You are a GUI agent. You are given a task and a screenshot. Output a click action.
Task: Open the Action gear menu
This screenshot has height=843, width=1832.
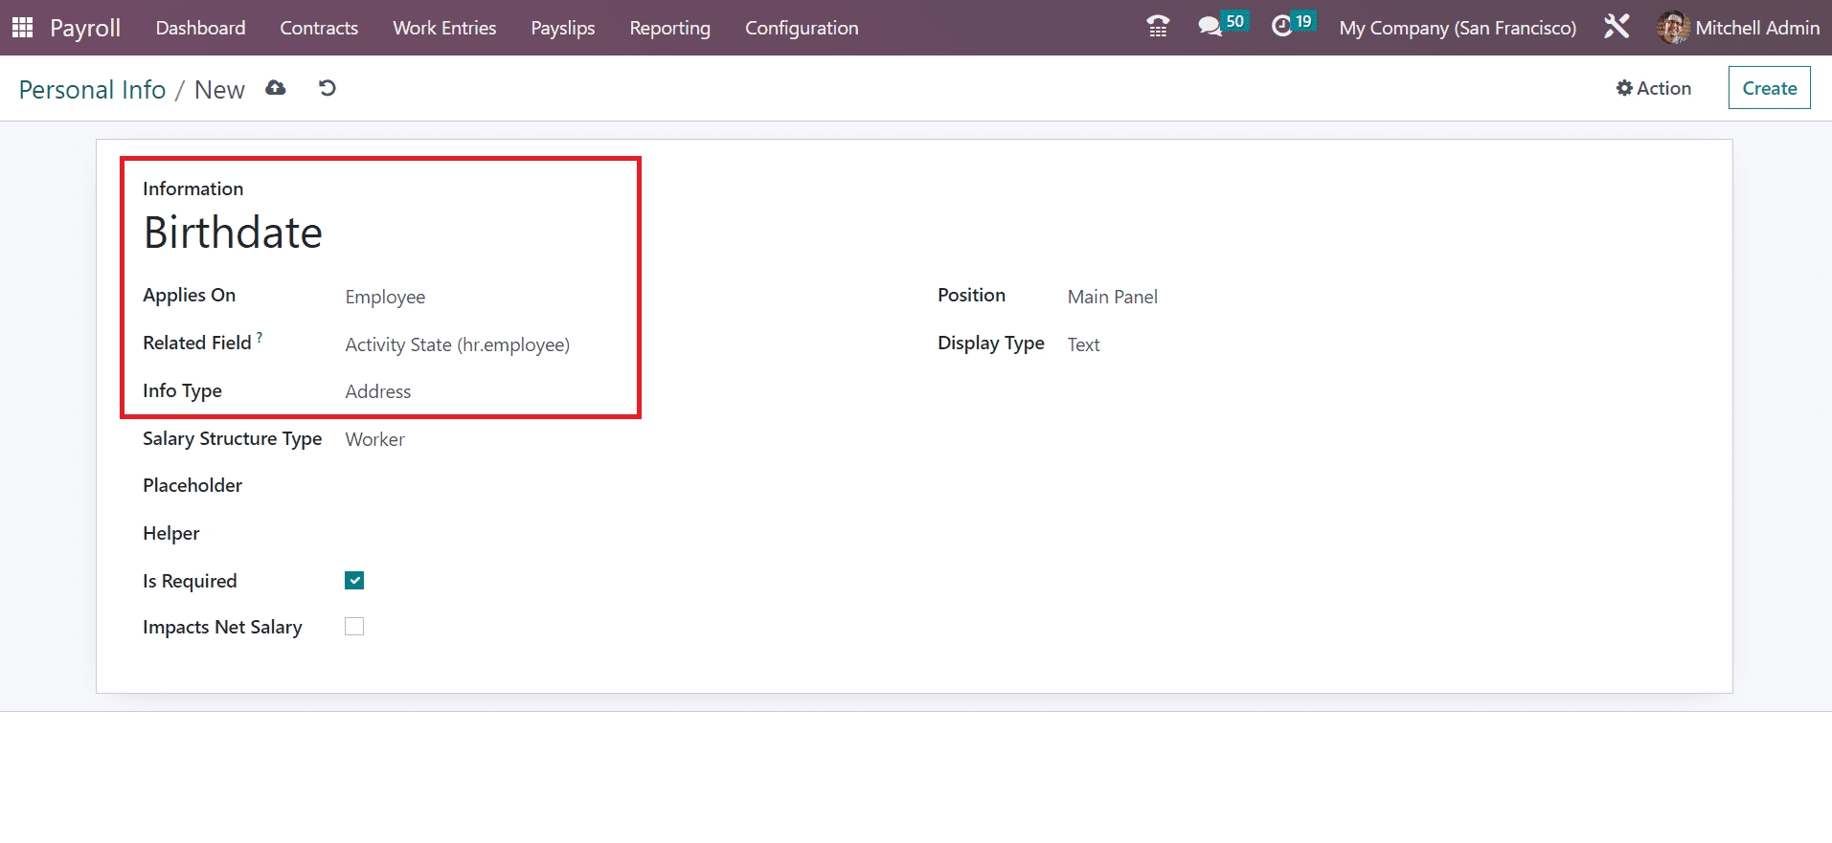click(x=1653, y=88)
